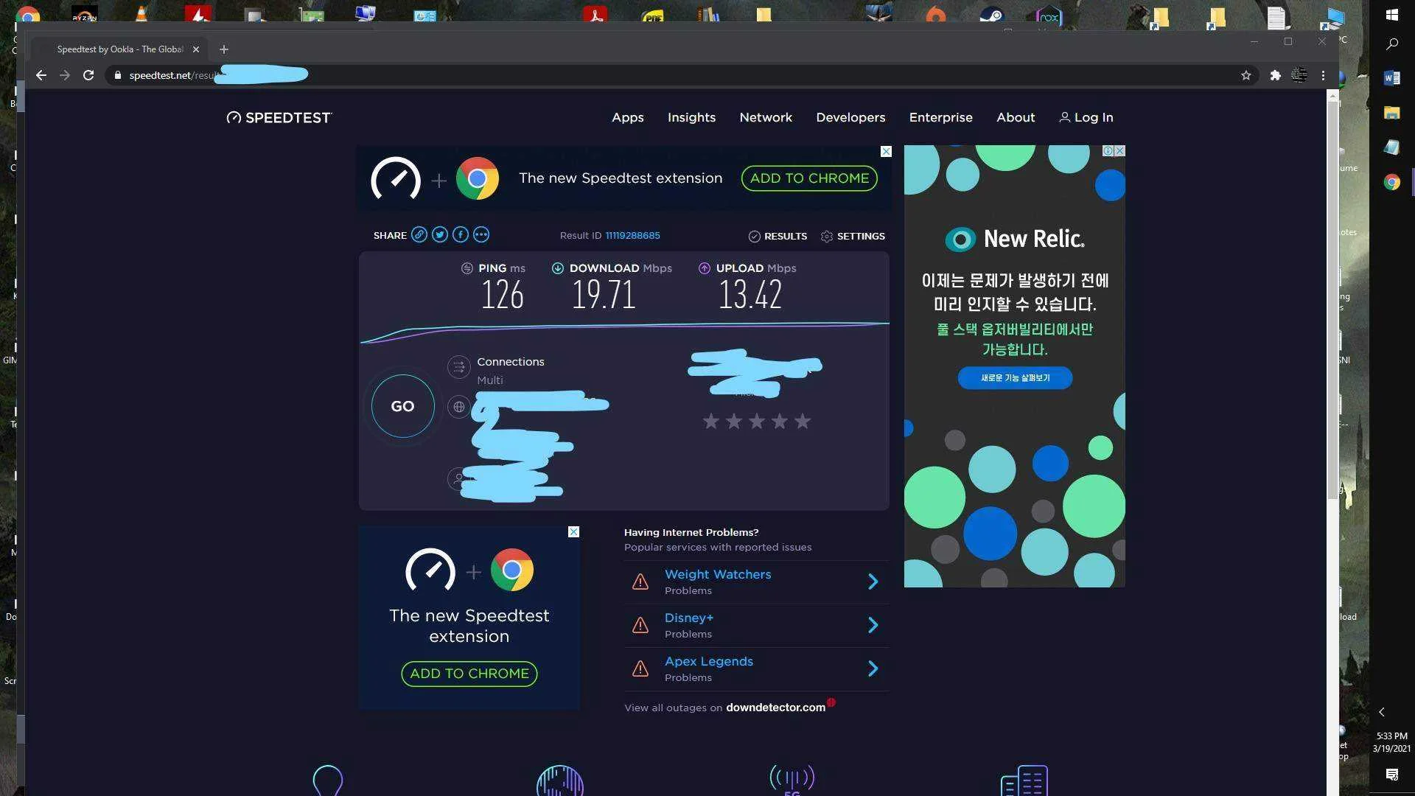1415x796 pixels.
Task: Open the Apps menu item
Action: (x=628, y=118)
